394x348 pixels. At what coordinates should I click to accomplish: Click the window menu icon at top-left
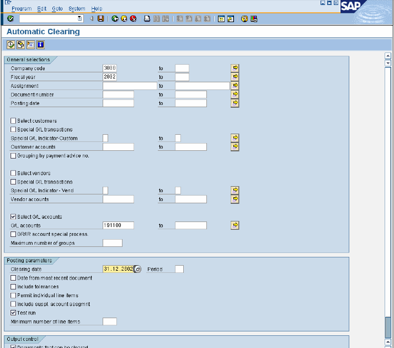pos(8,2)
